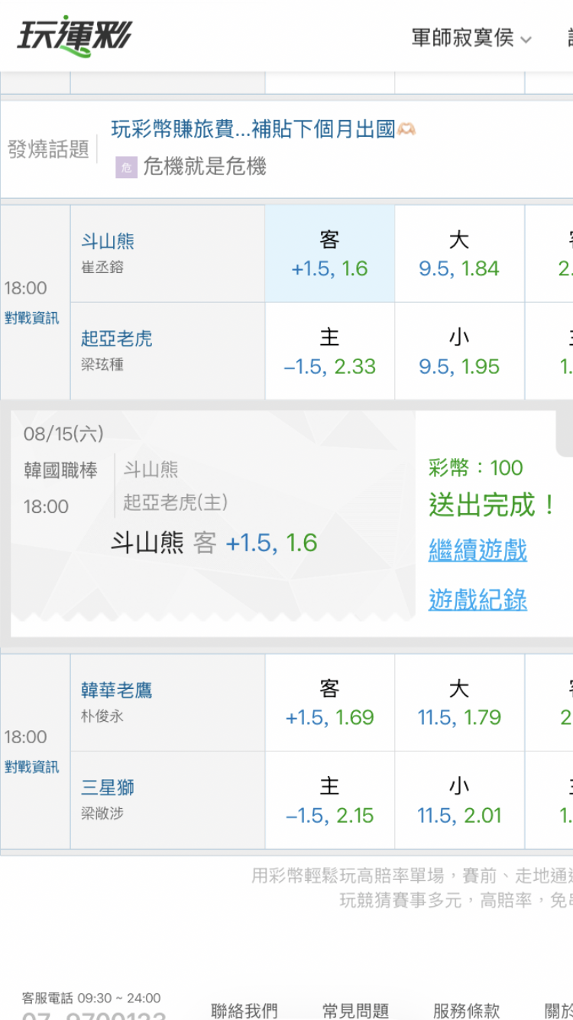The image size is (573, 1020).
Task: Select 主 -1.5, 2.33 for 起亞老虎
Action: tap(330, 351)
